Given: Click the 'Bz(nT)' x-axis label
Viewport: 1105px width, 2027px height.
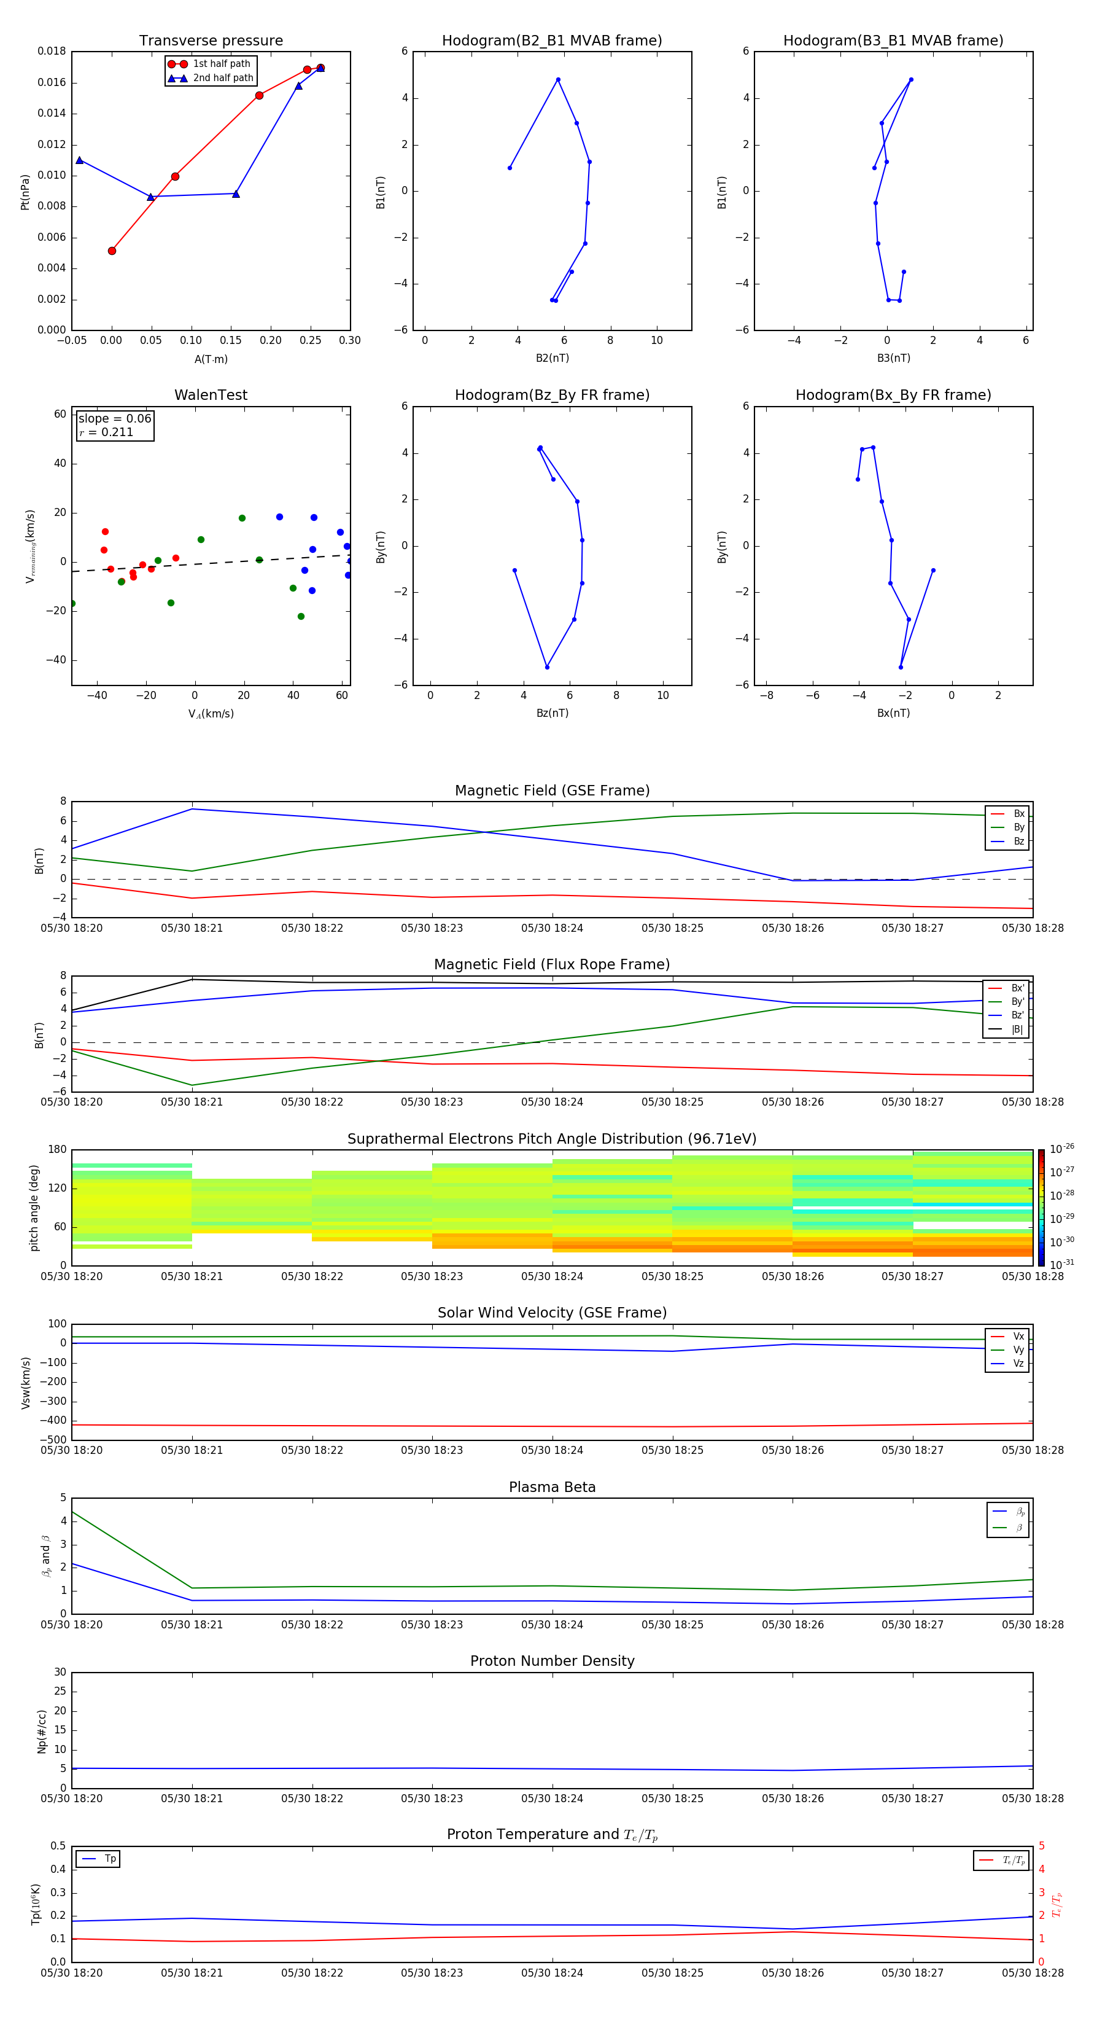Looking at the screenshot, I should [552, 713].
